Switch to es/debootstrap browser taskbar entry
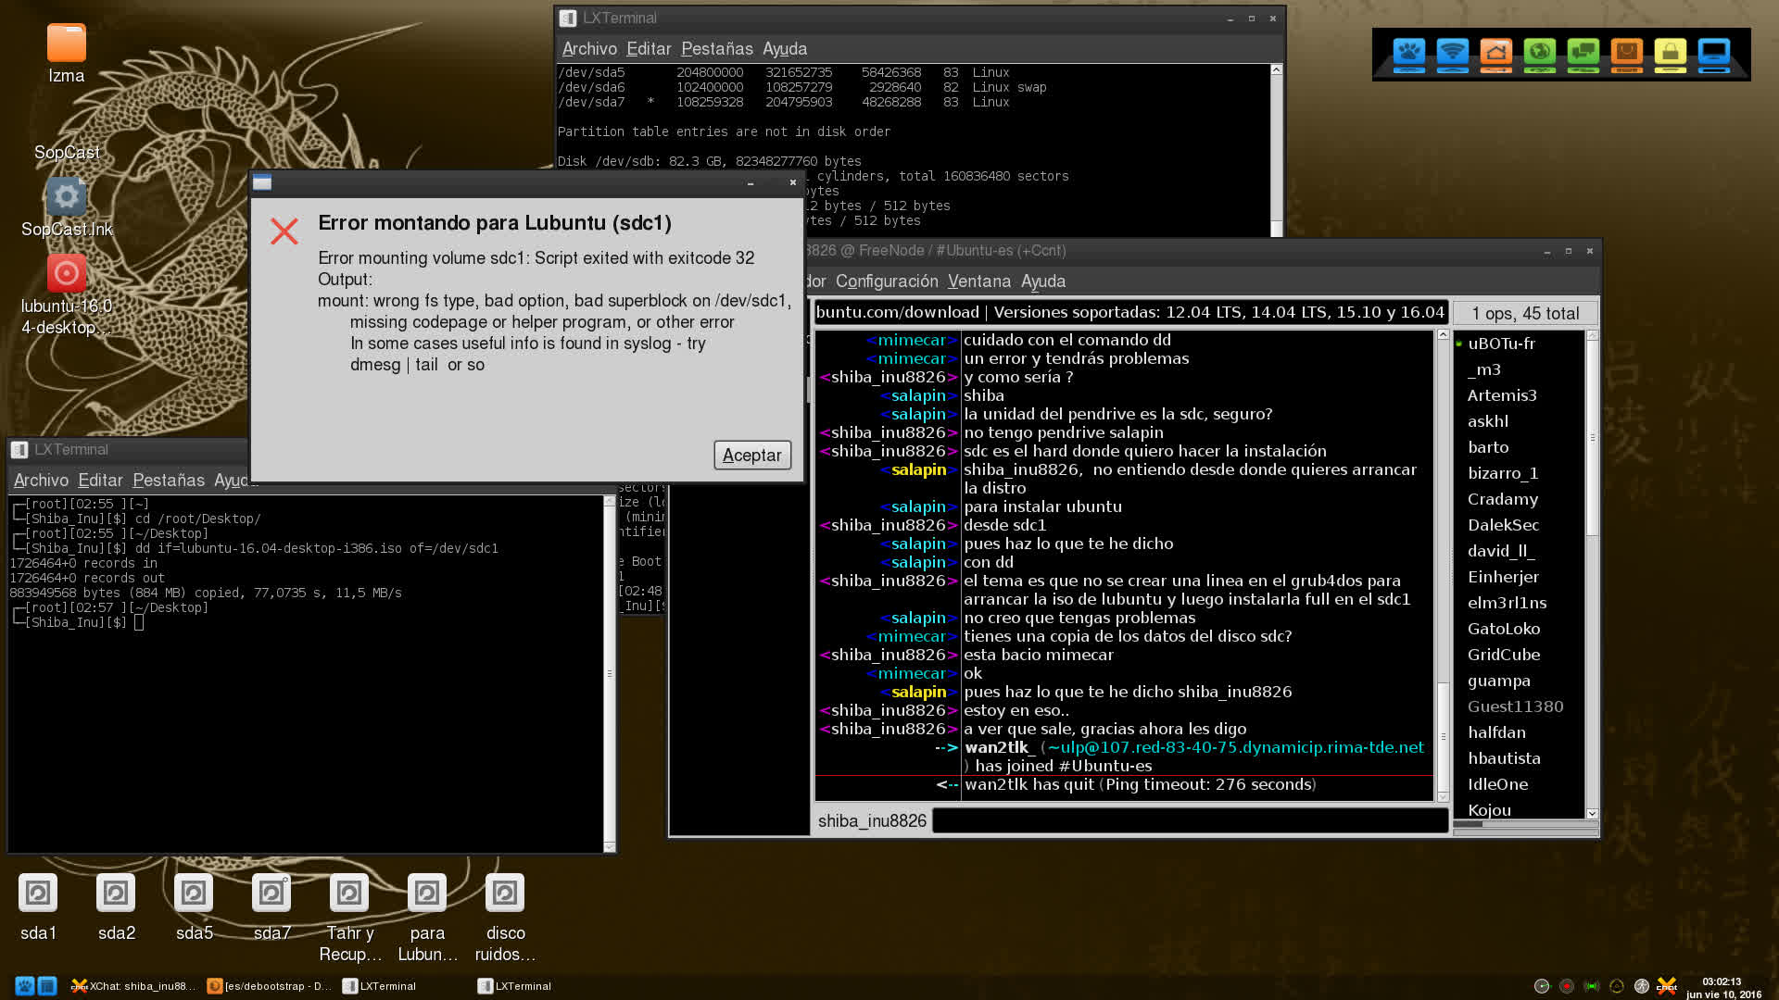Viewport: 1779px width, 1000px height. [x=269, y=986]
